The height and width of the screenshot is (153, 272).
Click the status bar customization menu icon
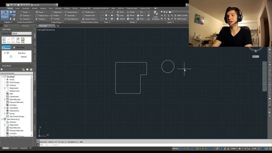(270, 149)
